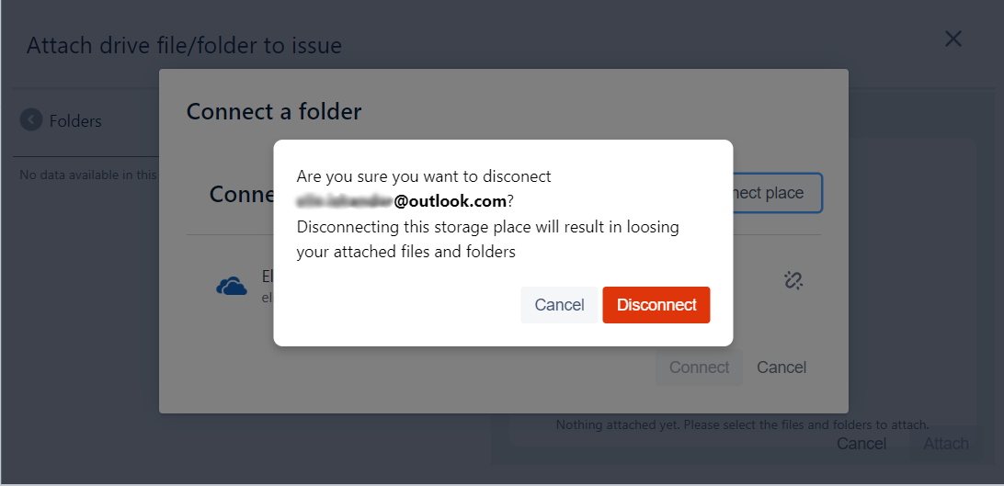Cancel the disconnect confirmation prompt

point(559,305)
